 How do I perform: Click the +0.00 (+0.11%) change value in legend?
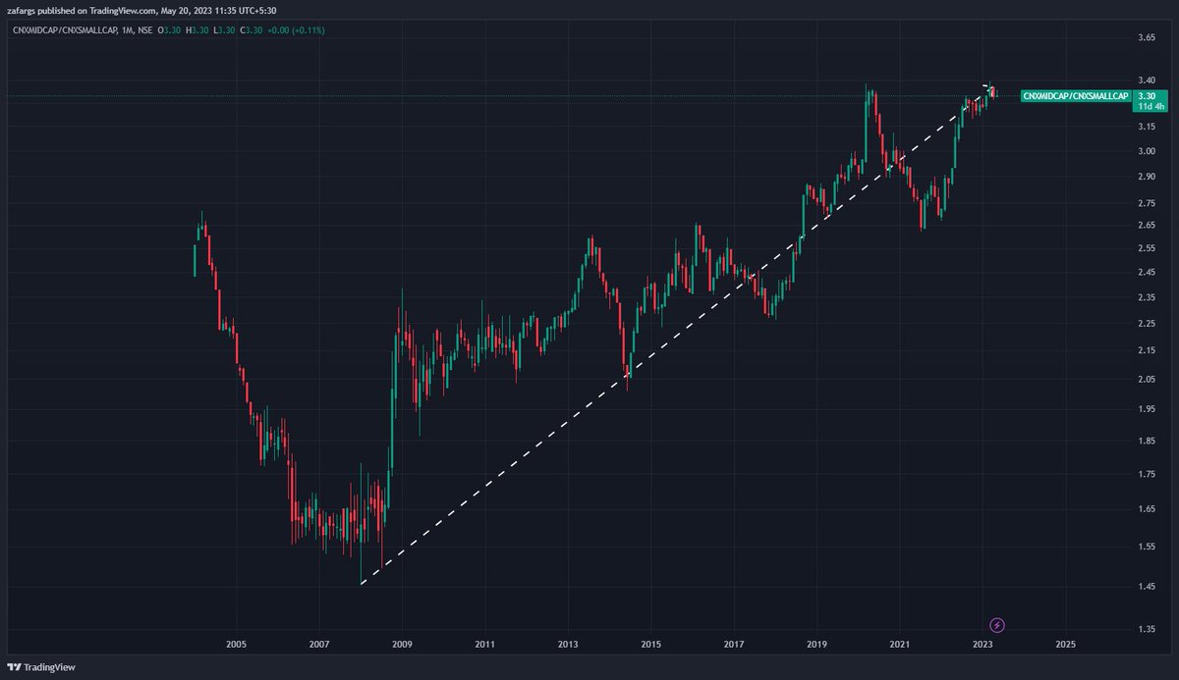coord(298,30)
